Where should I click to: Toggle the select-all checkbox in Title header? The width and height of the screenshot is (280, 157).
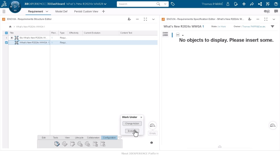coord(6,33)
